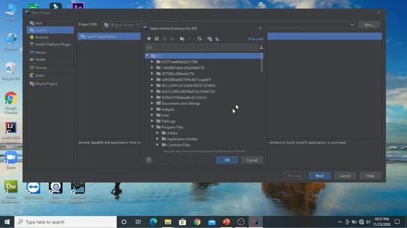Select IntelliJ Platform Plugin project type
The height and width of the screenshot is (228, 407).
point(50,44)
